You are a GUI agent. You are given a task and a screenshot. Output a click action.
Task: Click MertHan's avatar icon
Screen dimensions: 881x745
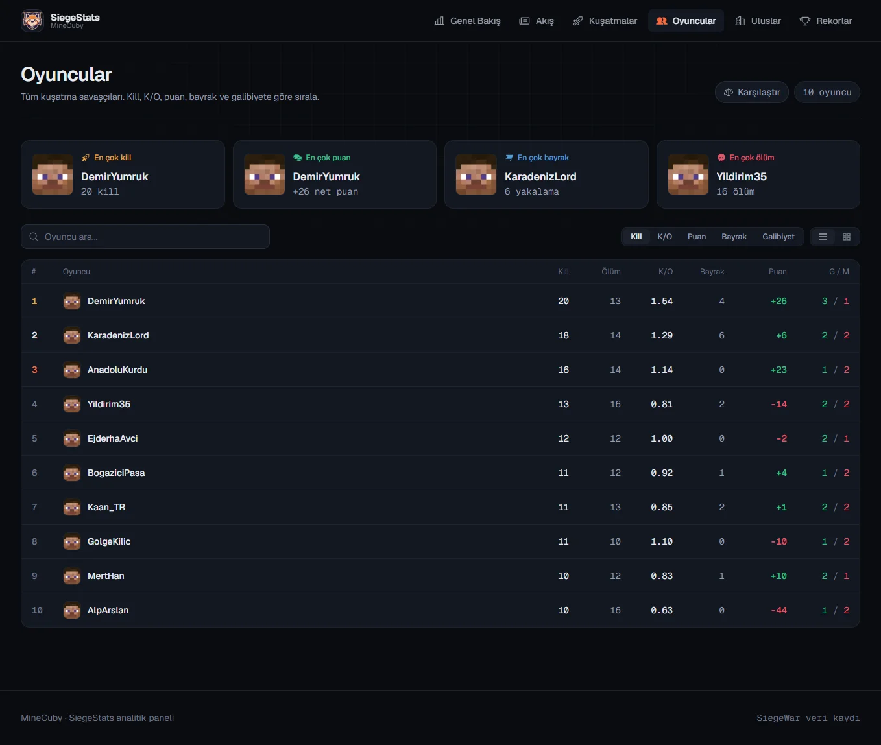click(x=72, y=576)
